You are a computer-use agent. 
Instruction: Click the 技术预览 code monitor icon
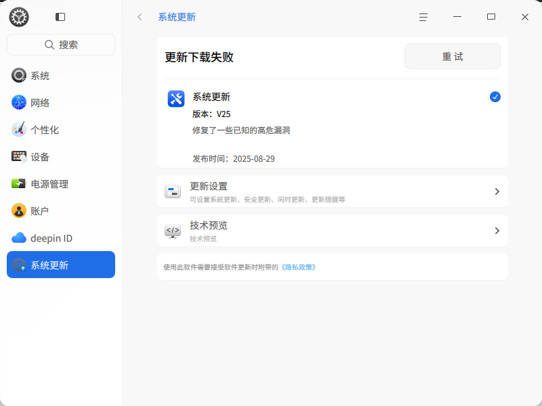[173, 231]
